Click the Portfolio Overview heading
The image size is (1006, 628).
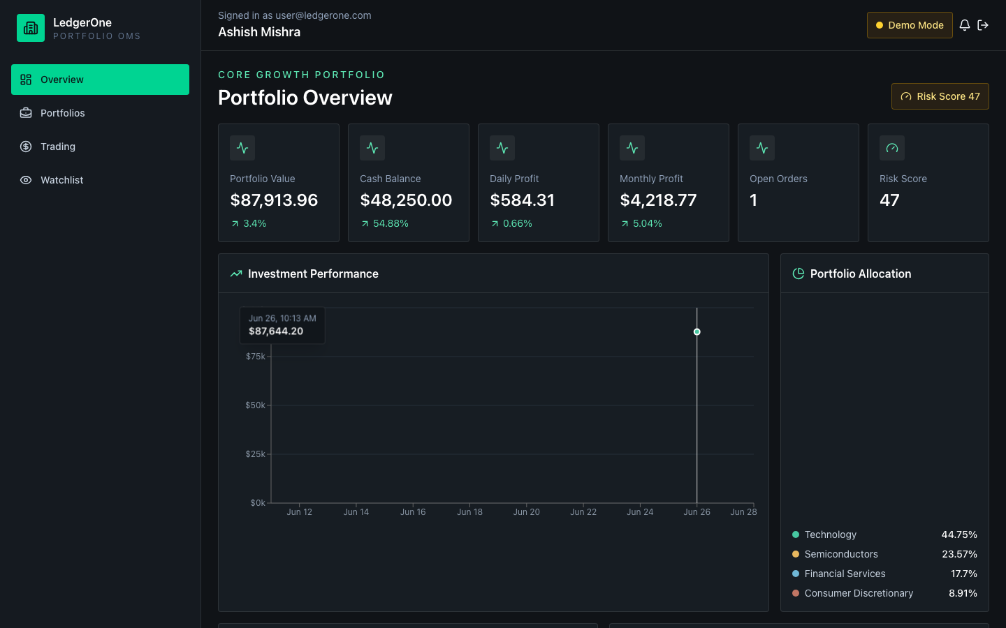click(305, 98)
